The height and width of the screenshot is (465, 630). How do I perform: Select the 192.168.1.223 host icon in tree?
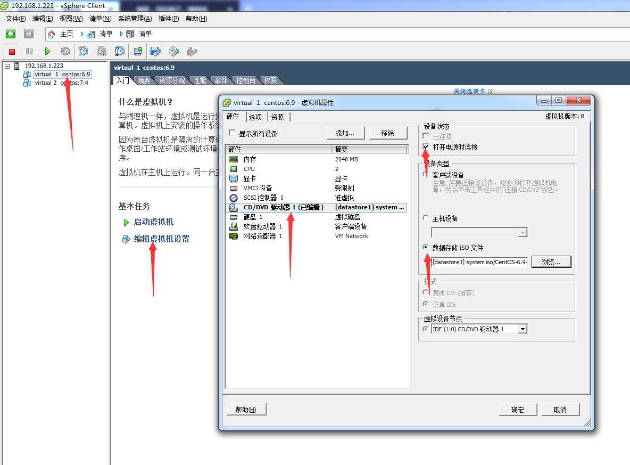17,66
